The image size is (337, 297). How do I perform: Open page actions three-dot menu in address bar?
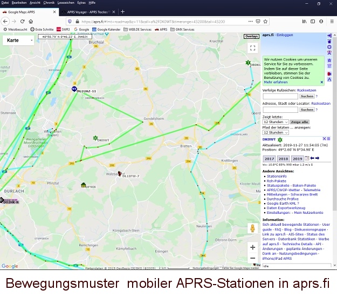[251, 21]
